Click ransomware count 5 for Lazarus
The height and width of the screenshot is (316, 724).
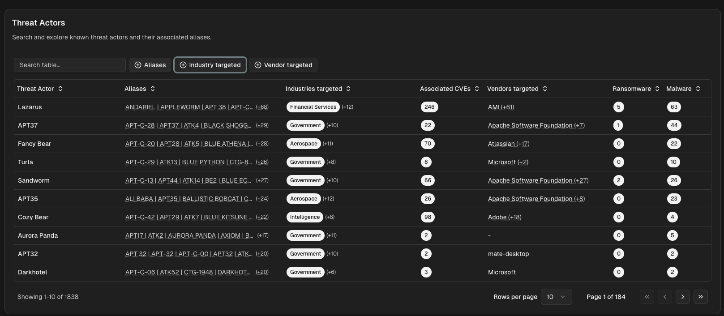click(619, 107)
